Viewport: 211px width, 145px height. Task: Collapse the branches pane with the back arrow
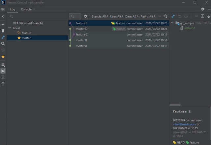click(x=3, y=16)
